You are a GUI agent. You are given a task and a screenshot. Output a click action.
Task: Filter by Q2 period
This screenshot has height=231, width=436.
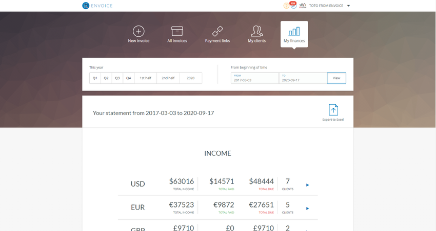tap(106, 78)
